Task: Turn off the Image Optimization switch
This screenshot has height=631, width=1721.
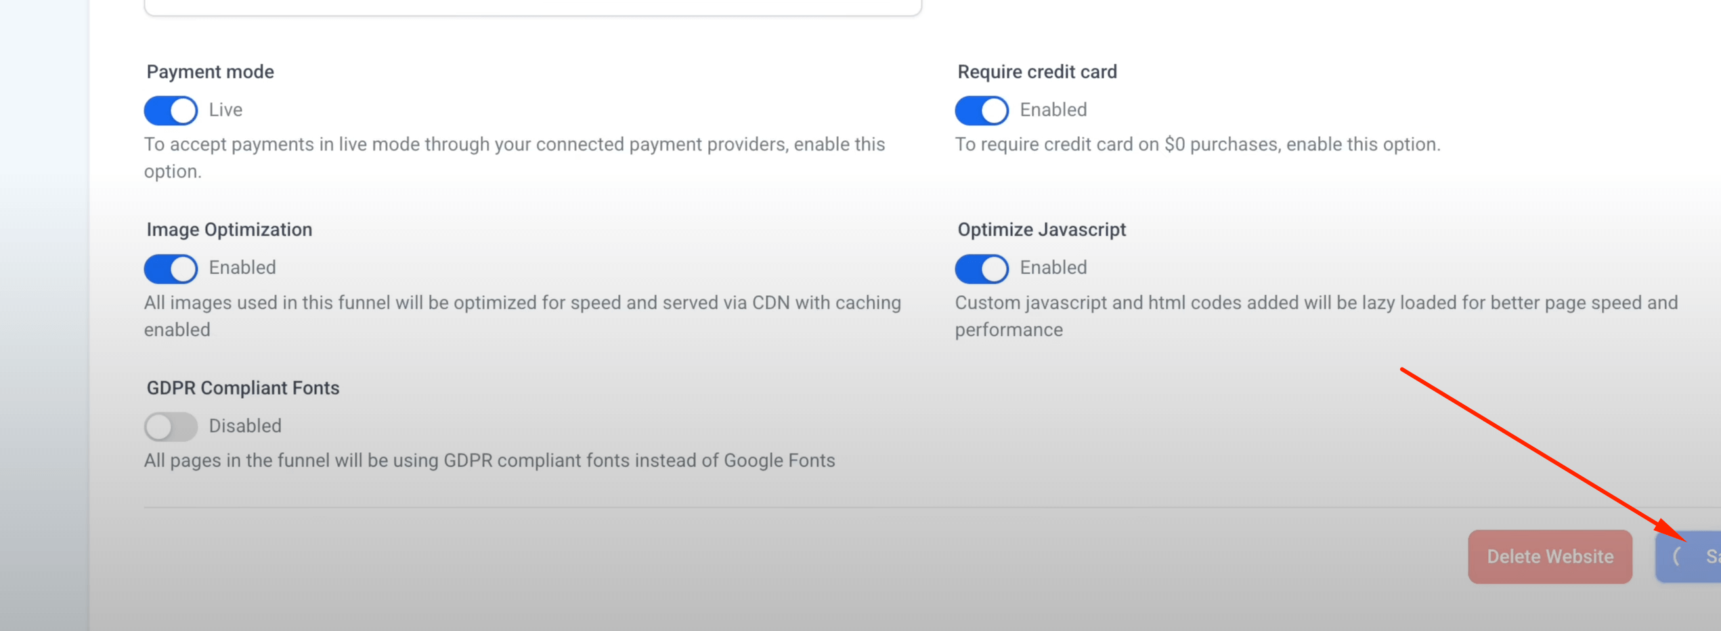Action: (x=171, y=269)
